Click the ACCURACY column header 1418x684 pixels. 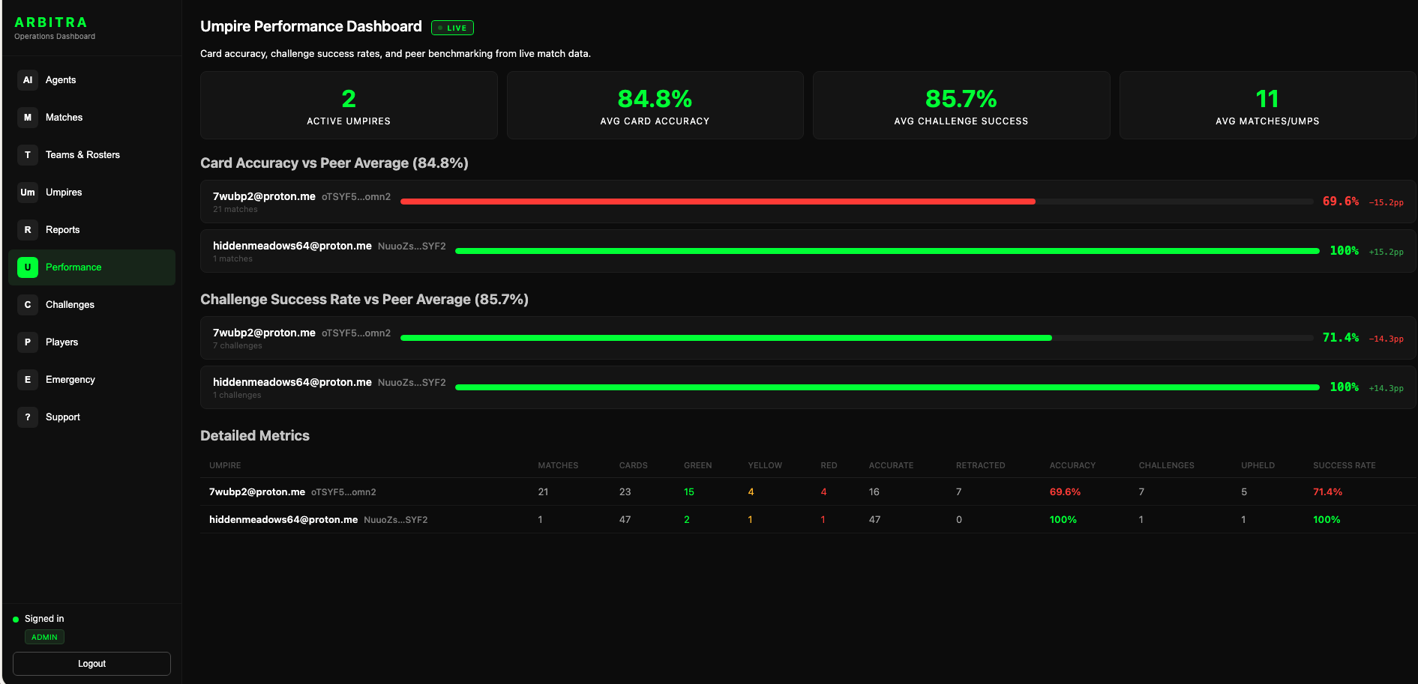coord(1072,465)
